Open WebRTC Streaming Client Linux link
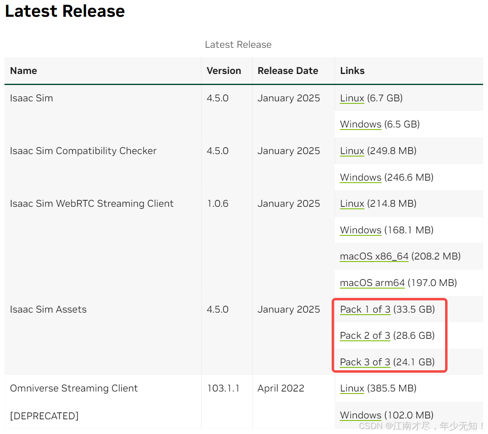488x434 pixels. click(x=352, y=204)
